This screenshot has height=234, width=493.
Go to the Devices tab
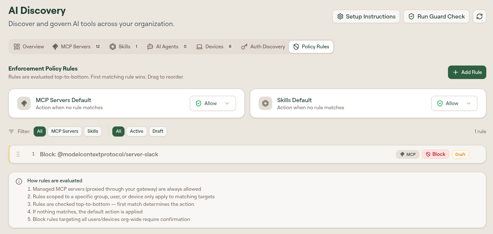[x=215, y=47]
